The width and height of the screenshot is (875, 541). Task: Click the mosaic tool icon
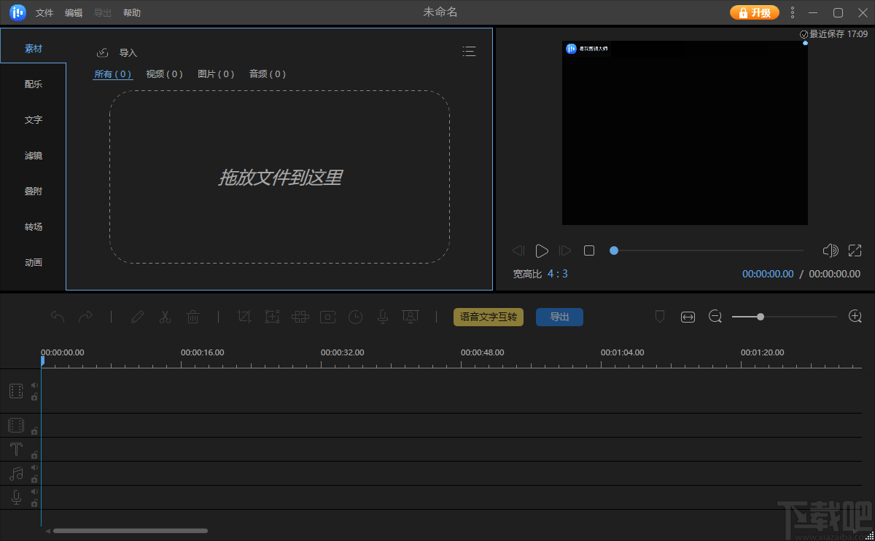[x=300, y=317]
